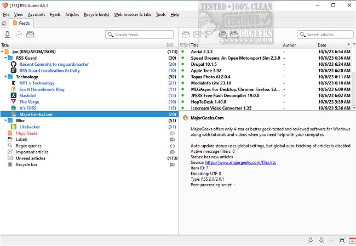Collapse the Misc folder
The width and height of the screenshot is (356, 246).
tap(5, 121)
